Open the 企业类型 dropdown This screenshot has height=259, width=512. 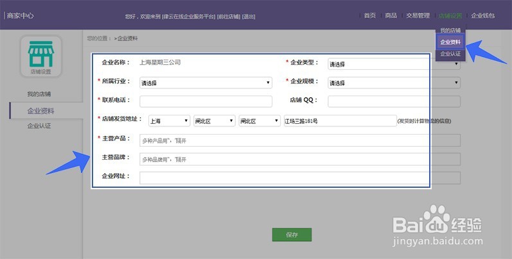[x=394, y=64]
